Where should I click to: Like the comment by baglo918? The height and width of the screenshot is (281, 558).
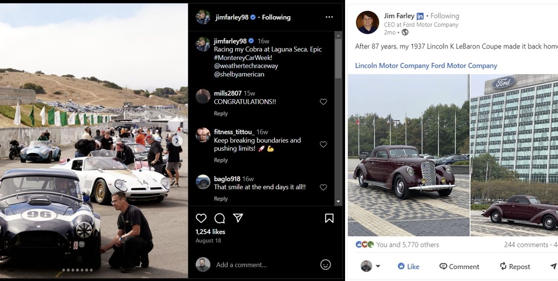point(323,187)
